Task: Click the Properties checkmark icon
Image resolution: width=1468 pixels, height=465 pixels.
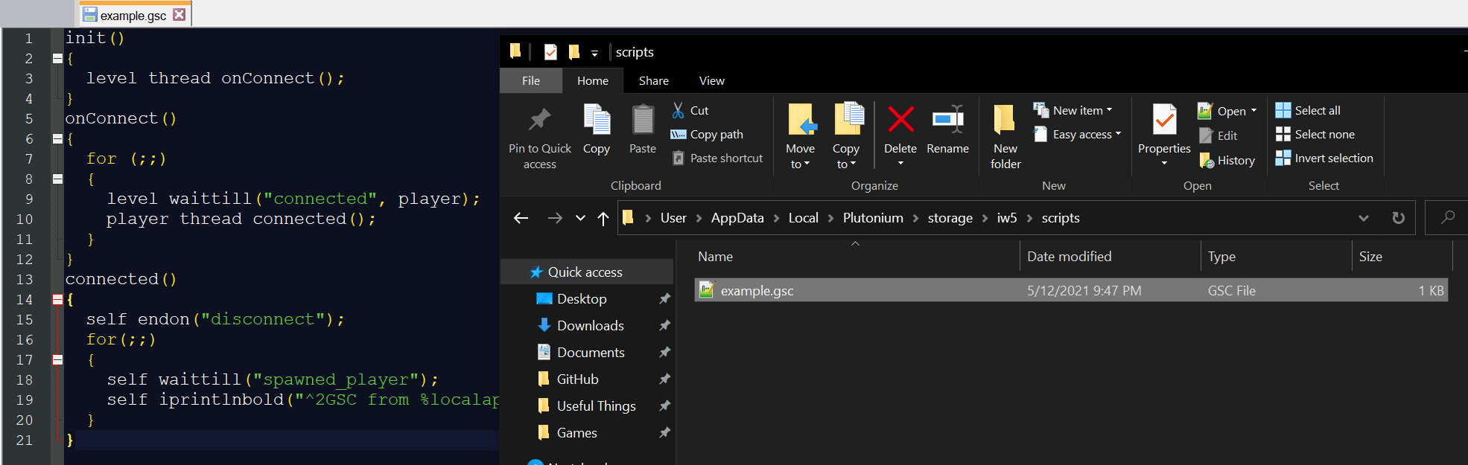Action: click(x=1164, y=120)
